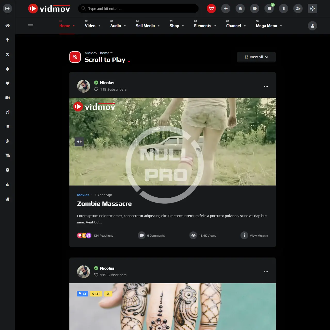Open the music note sidebar icon

[7, 112]
